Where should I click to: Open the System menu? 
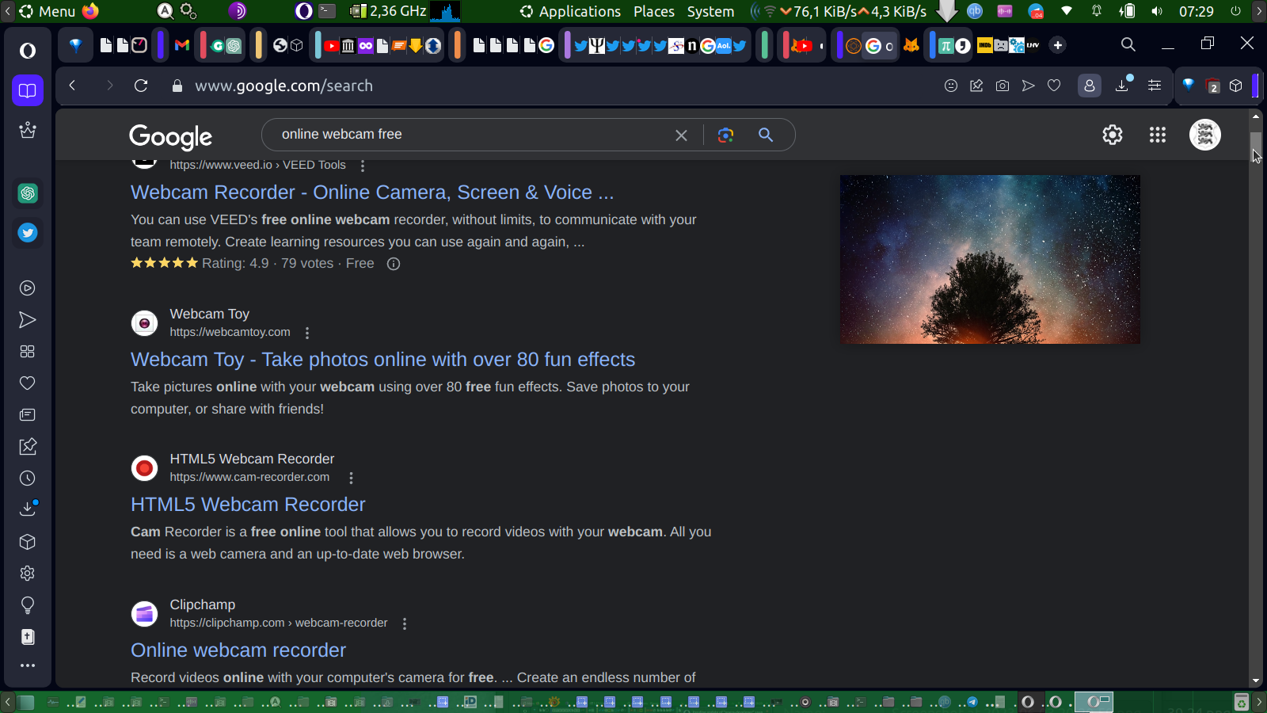pos(710,11)
